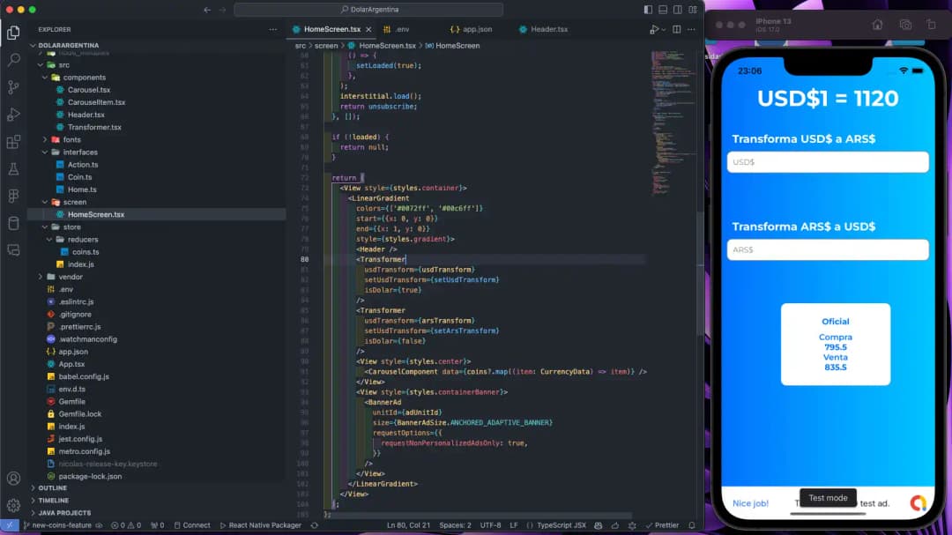Open the Manage gear icon
952x535 pixels.
[13, 506]
